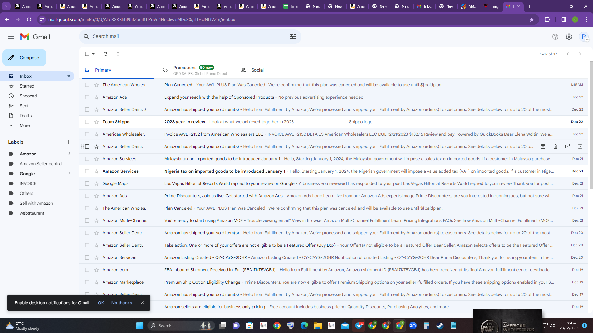The width and height of the screenshot is (593, 333).
Task: Click the search options filter icon
Action: [x=293, y=36]
